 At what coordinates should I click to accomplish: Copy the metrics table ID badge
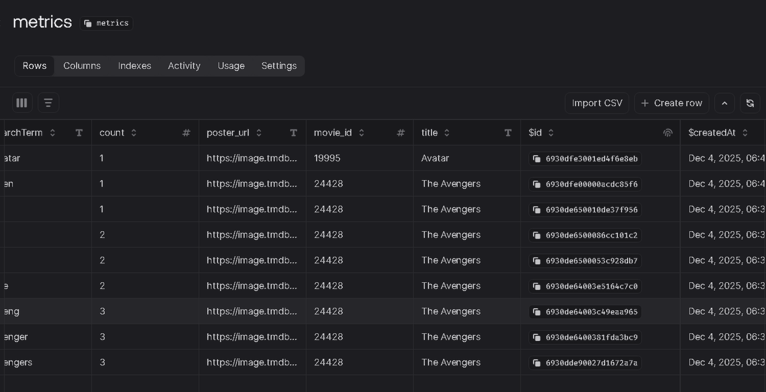click(106, 23)
